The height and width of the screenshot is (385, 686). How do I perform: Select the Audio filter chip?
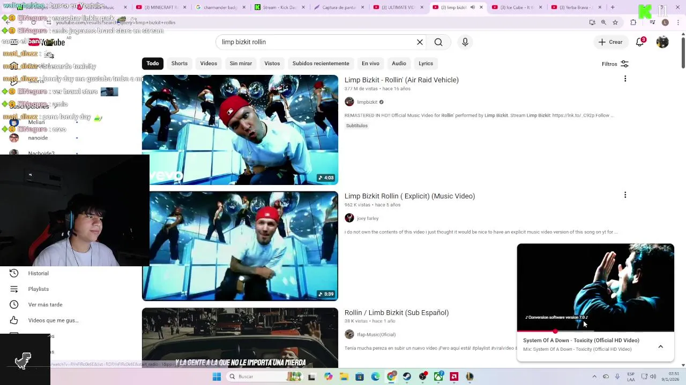[399, 64]
